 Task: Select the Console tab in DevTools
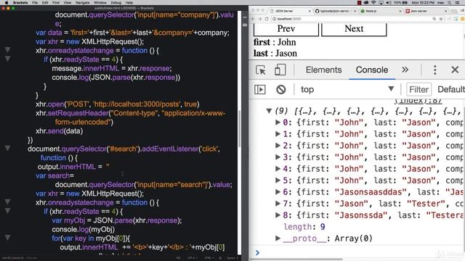tap(371, 70)
